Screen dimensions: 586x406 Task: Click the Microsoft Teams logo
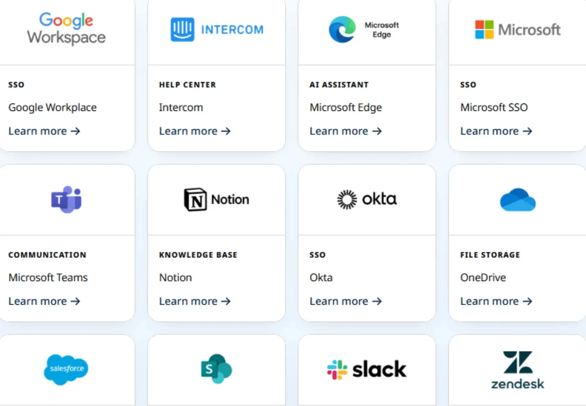[67, 199]
